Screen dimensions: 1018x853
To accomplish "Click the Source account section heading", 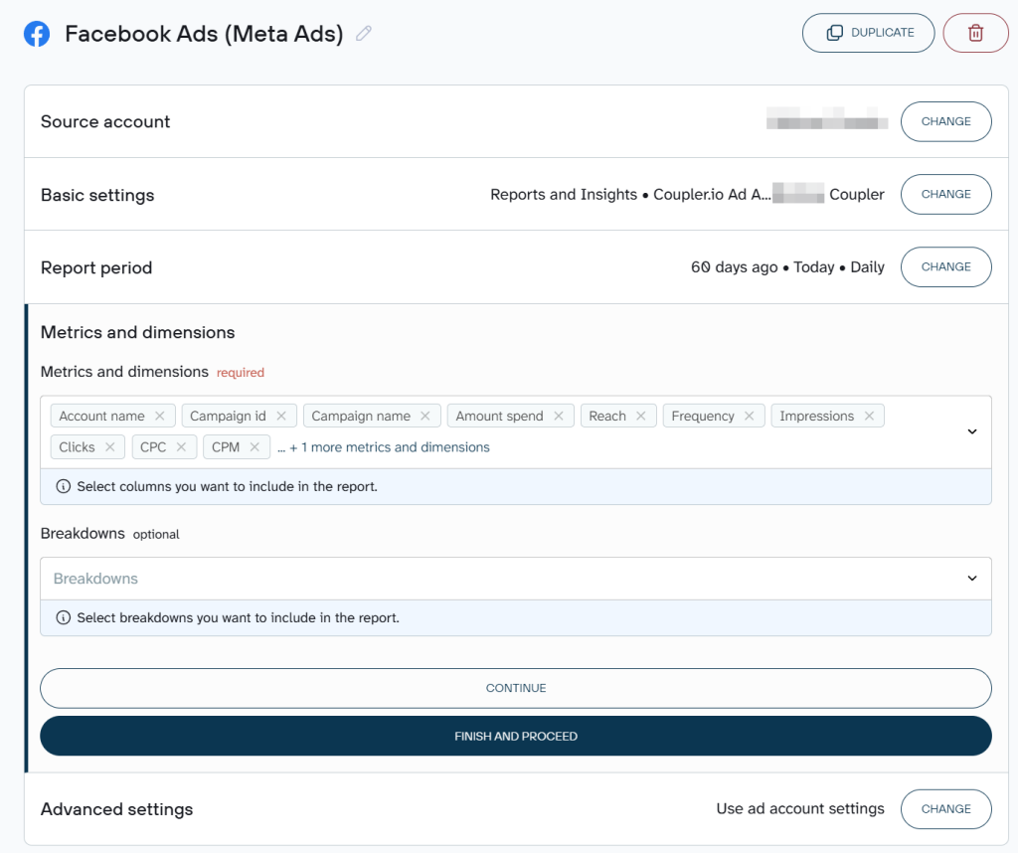I will 105,122.
